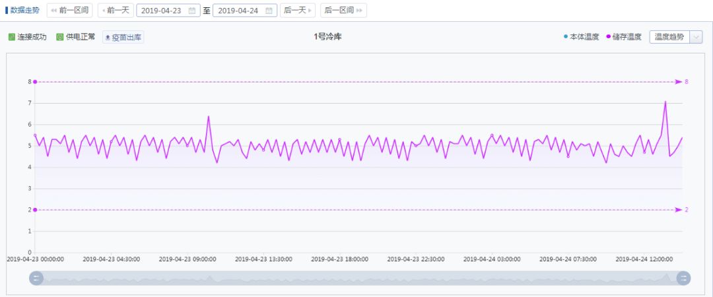Click the temperature spike near 6.4 after 09:00
Viewport: 713px width, 297px height.
(x=208, y=116)
